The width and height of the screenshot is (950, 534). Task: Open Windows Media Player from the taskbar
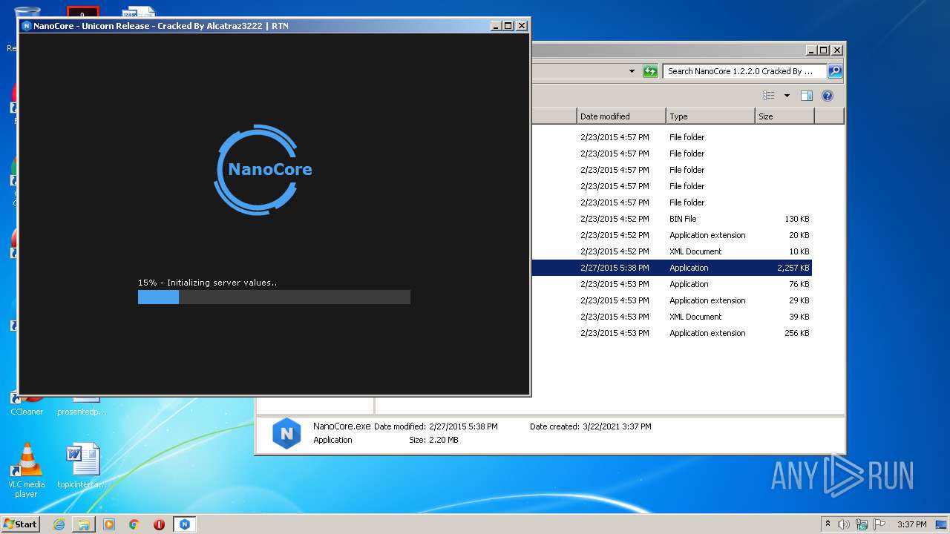(x=109, y=524)
